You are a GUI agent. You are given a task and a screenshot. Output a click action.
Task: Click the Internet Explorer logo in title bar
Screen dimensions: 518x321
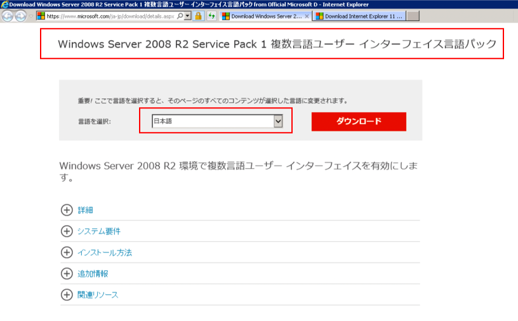pos(4,4)
